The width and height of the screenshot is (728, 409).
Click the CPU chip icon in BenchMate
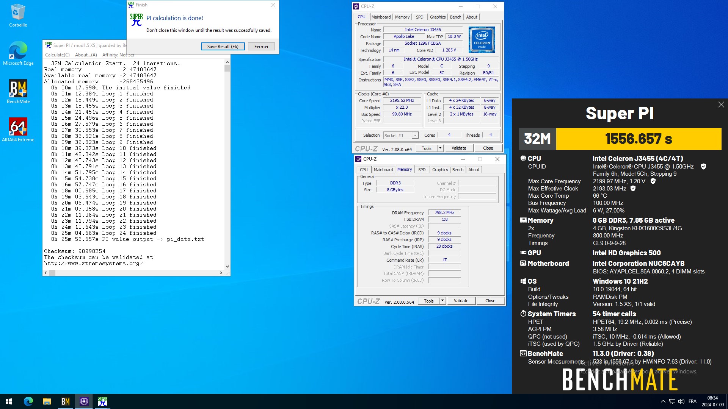(x=523, y=158)
